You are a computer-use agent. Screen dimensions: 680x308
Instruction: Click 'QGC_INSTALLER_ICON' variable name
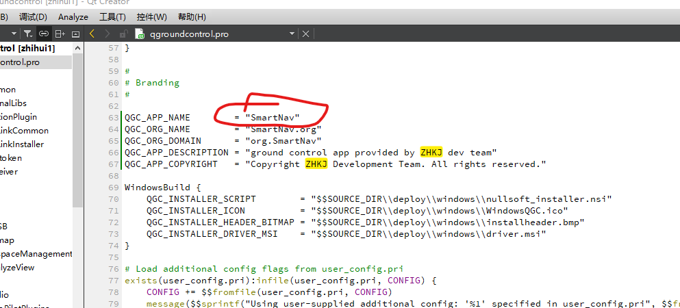pos(196,211)
